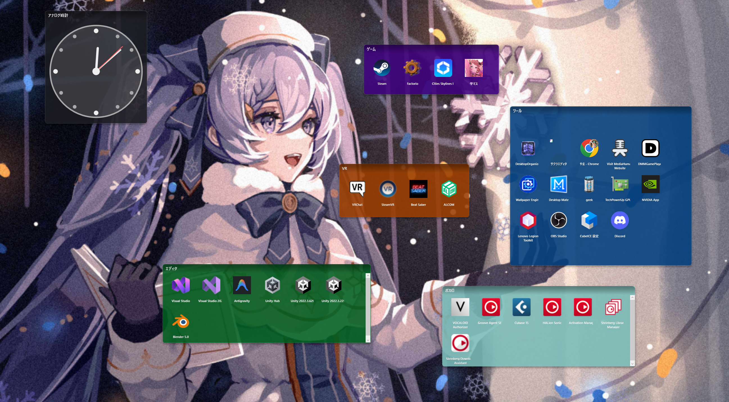
Task: Click the analog clock face widget
Action: (x=96, y=71)
